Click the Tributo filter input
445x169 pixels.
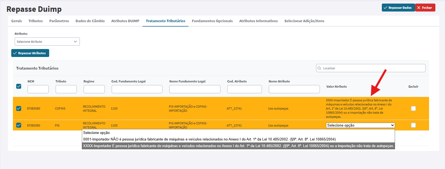coord(66,89)
